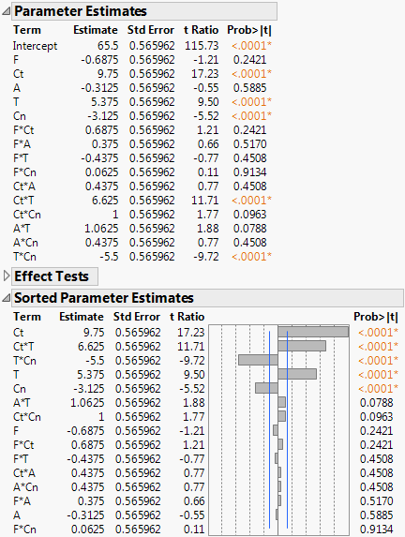The height and width of the screenshot is (537, 405).
Task: Collapse the Parameter Estimates section triangle
Action: (x=6, y=11)
